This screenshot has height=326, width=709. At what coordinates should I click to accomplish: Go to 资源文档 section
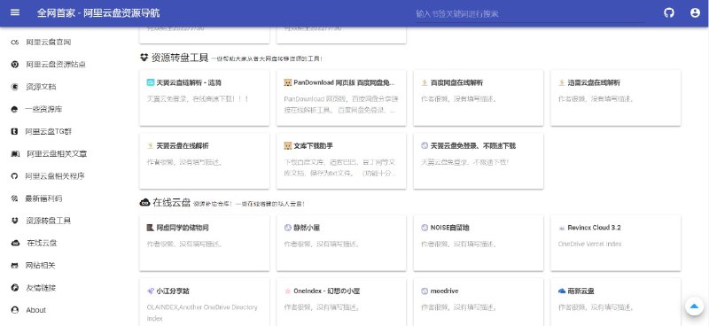pos(41,87)
